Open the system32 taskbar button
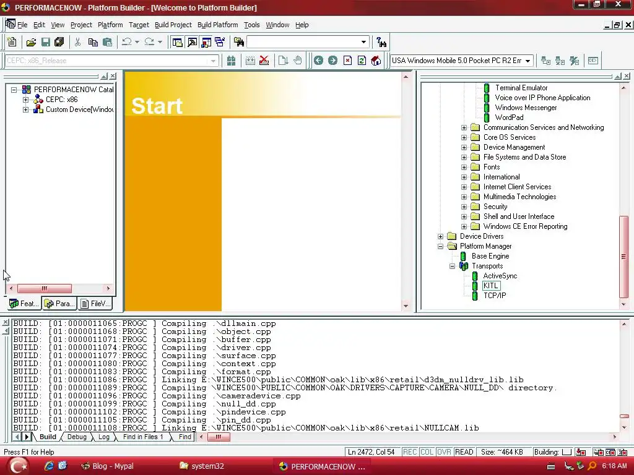The image size is (634, 475). [x=201, y=466]
